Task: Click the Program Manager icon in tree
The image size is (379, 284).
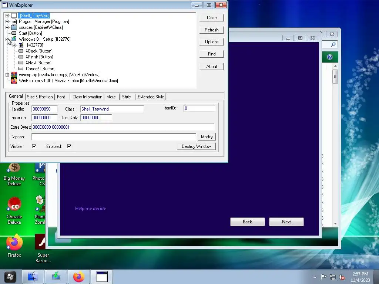Action: pos(14,21)
